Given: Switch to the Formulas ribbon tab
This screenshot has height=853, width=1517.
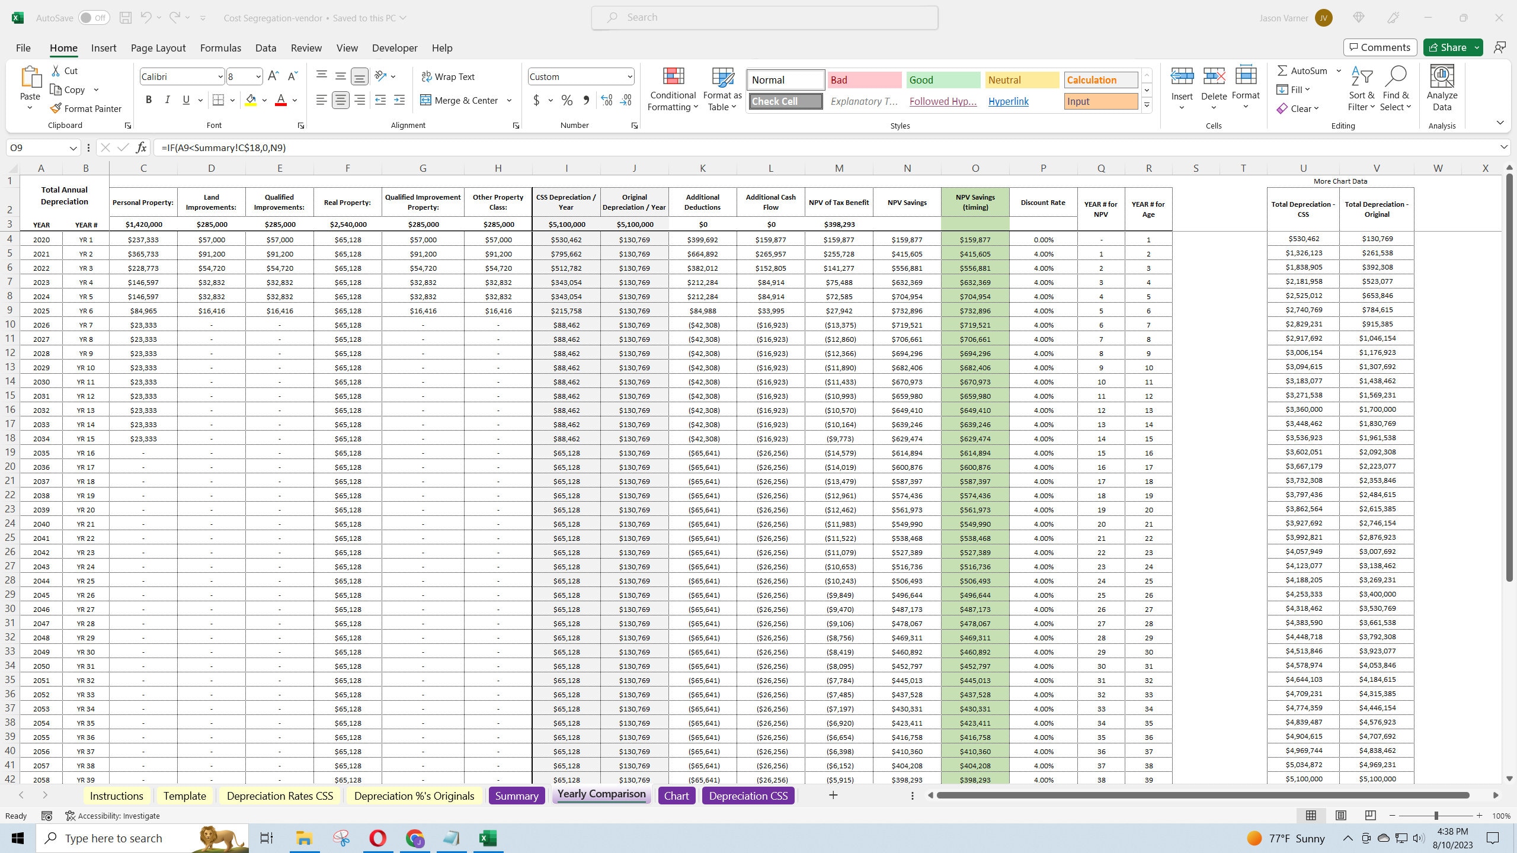Looking at the screenshot, I should pos(220,48).
